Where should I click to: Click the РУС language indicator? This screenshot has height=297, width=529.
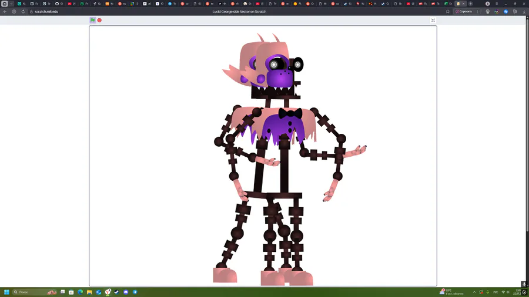pyautogui.click(x=495, y=292)
